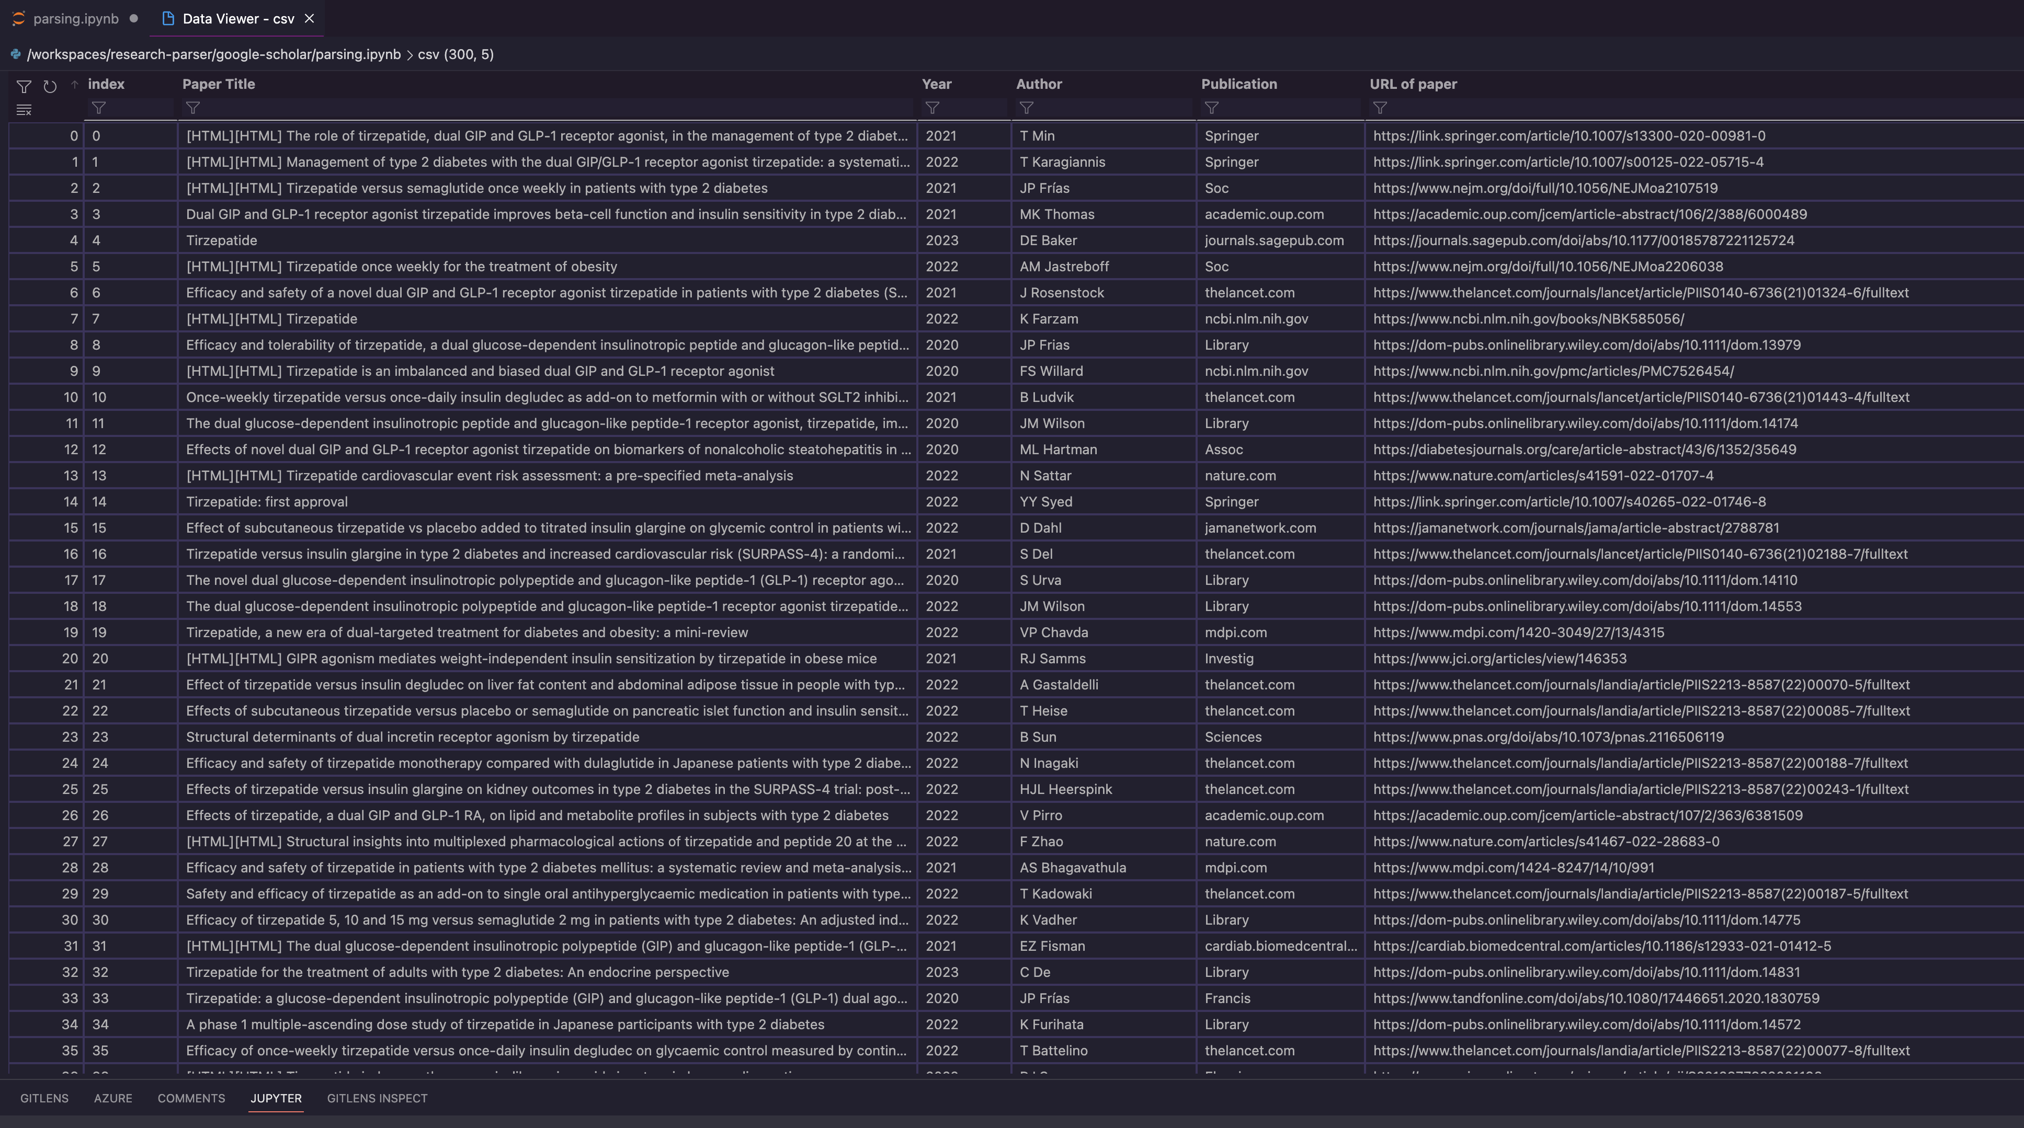This screenshot has width=2024, height=1128.
Task: Click the Python icon in the breadcrumb
Action: coord(15,54)
